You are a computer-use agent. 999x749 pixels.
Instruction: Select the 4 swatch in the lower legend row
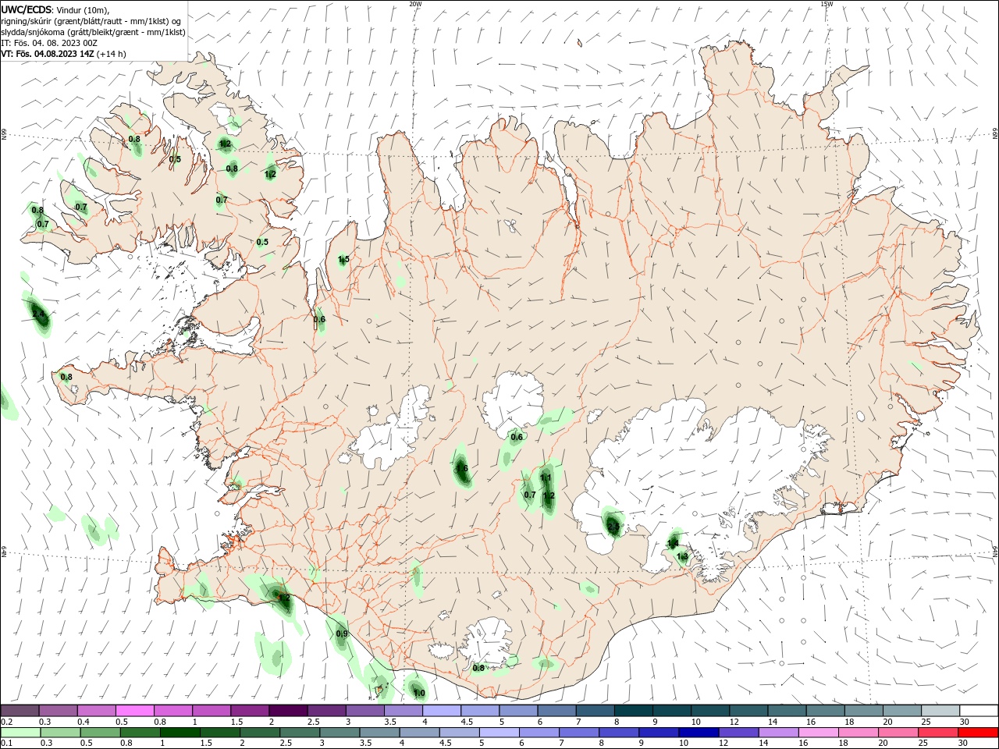[418, 733]
